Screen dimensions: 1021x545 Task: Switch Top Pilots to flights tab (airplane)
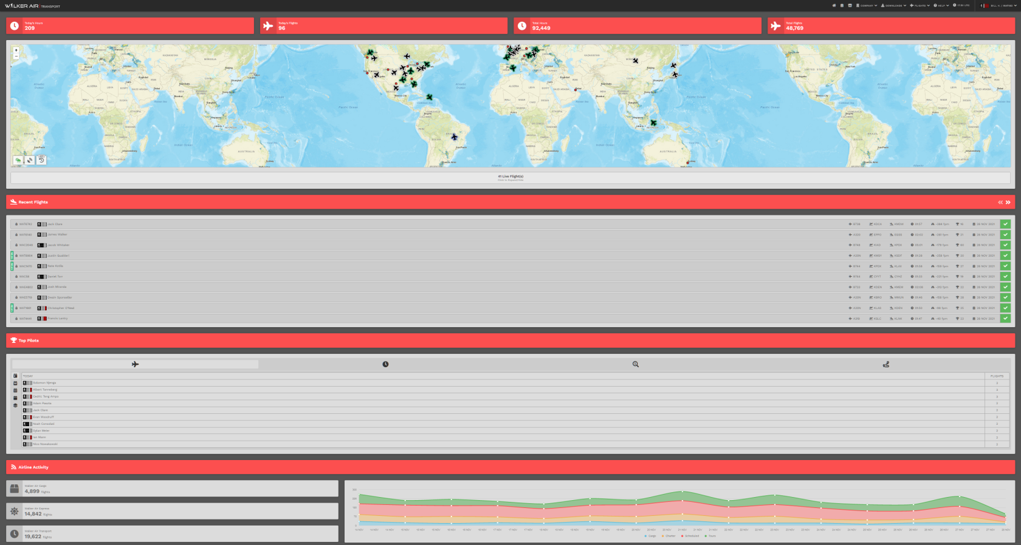[135, 364]
